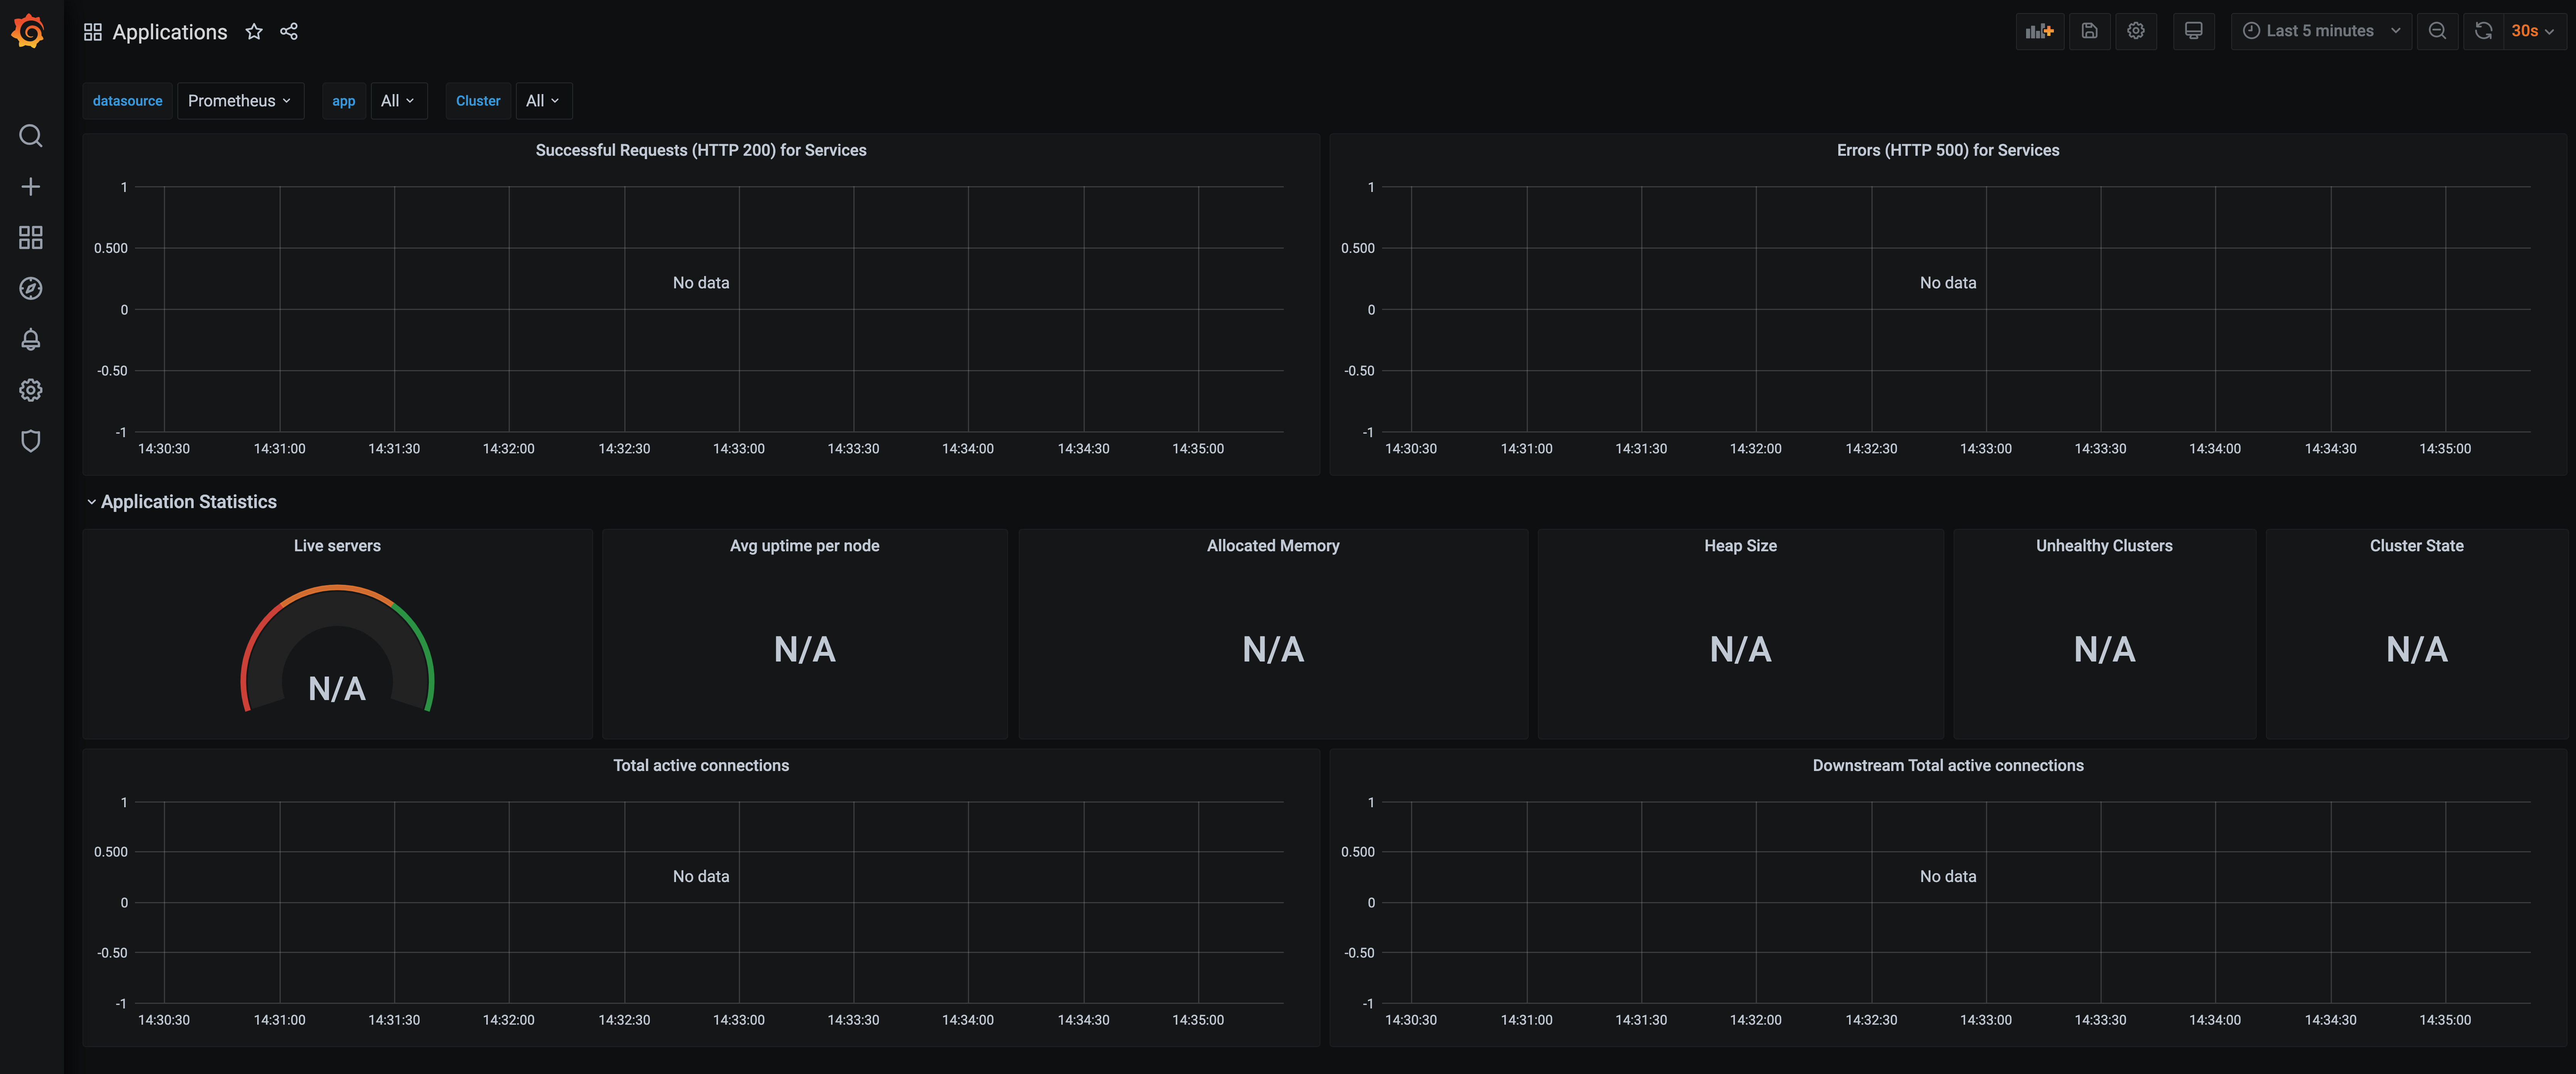Open the Create menu with plus icon
The image size is (2576, 1074).
click(x=30, y=186)
